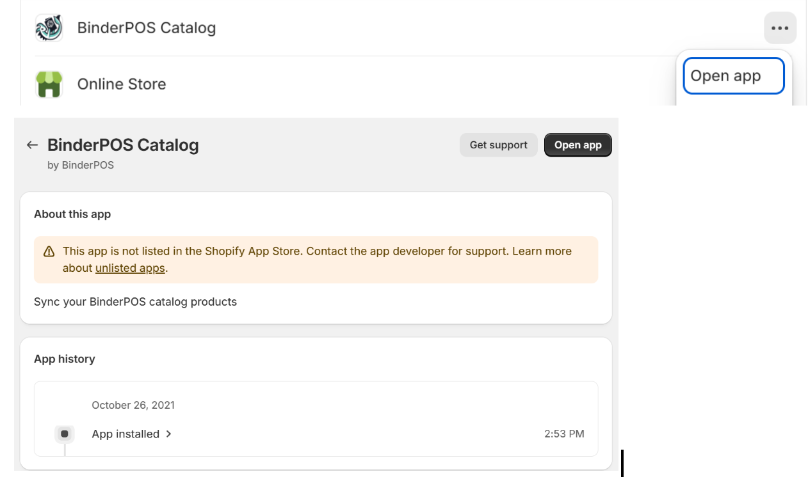Click the BinderPOS Catalog app icon
Image resolution: width=808 pixels, height=481 pixels.
click(49, 28)
